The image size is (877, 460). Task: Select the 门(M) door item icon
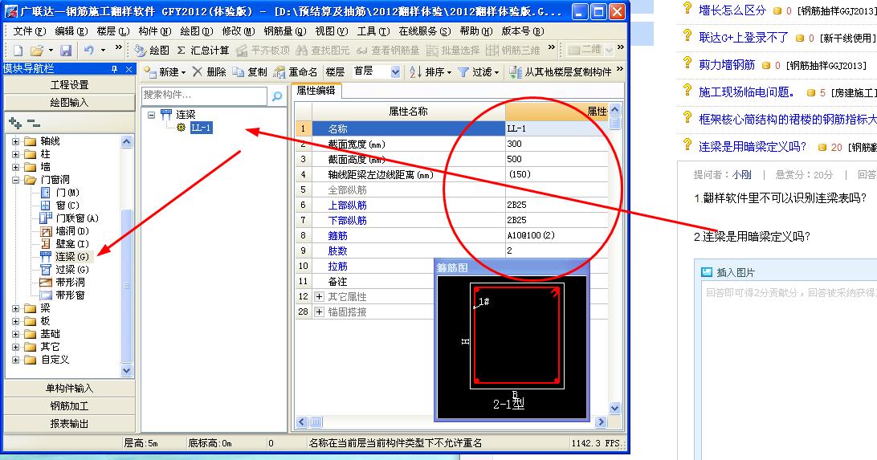click(45, 193)
